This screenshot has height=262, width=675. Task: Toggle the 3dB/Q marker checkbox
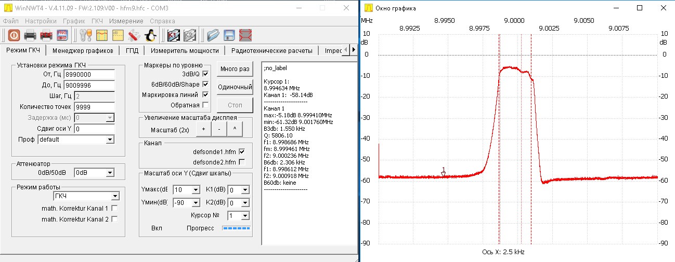(205, 74)
